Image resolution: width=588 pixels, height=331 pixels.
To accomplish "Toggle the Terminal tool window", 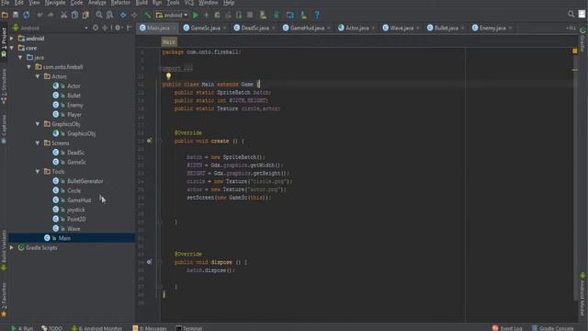I will pos(189,328).
